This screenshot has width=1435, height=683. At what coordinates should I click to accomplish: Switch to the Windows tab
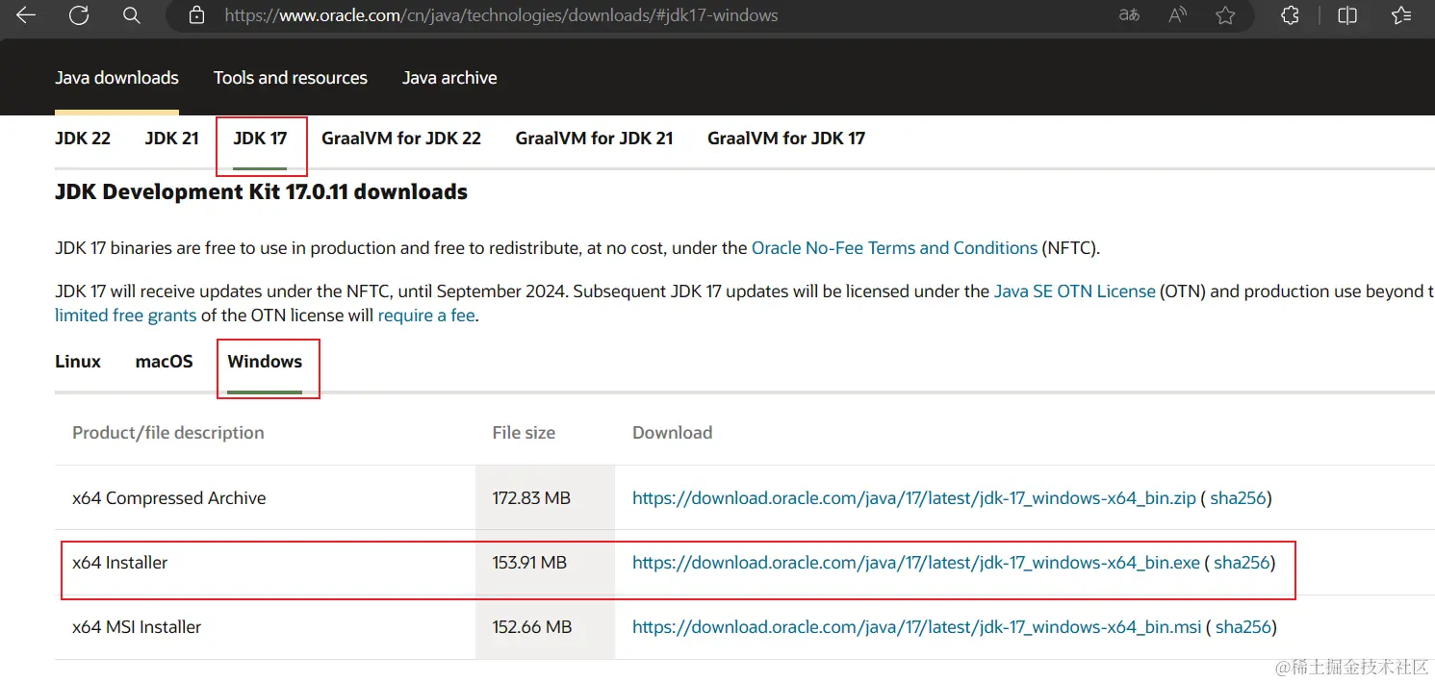pyautogui.click(x=265, y=362)
